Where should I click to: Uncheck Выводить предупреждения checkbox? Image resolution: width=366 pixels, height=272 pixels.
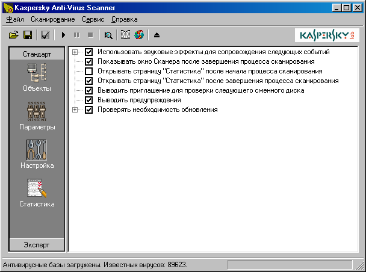88,100
